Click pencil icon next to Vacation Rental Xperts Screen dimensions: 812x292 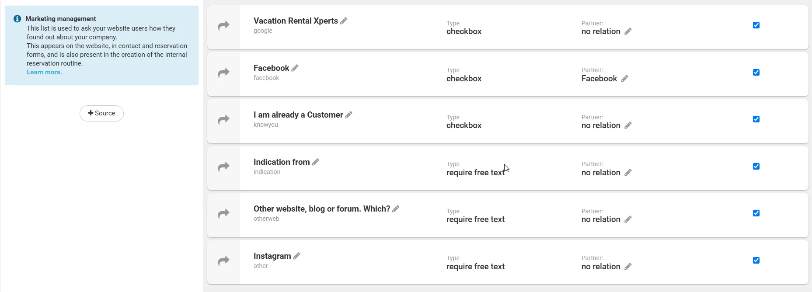pyautogui.click(x=344, y=21)
